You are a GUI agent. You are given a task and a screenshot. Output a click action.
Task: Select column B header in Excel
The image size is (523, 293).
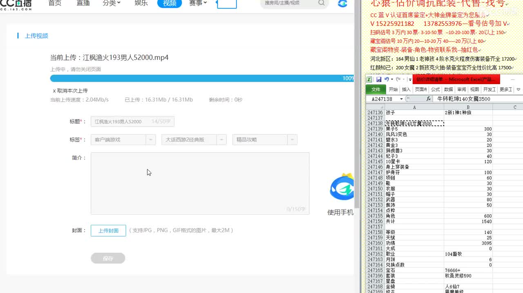pyautogui.click(x=468, y=107)
